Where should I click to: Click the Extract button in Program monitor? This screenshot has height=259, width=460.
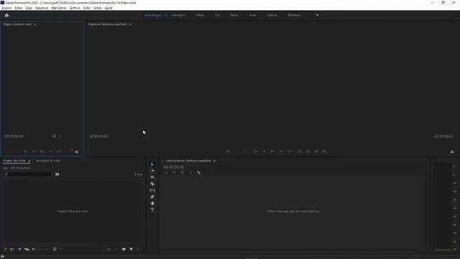[x=308, y=152]
